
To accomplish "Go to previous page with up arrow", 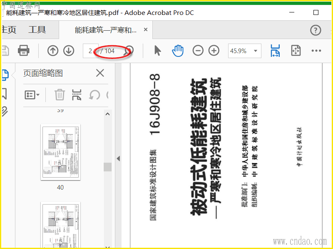I will pos(53,51).
